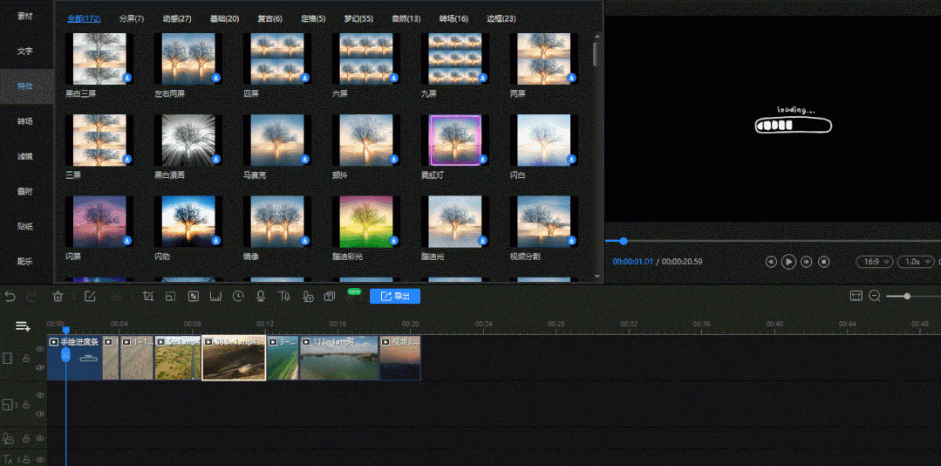Select the 全部(172) category link

pos(84,18)
